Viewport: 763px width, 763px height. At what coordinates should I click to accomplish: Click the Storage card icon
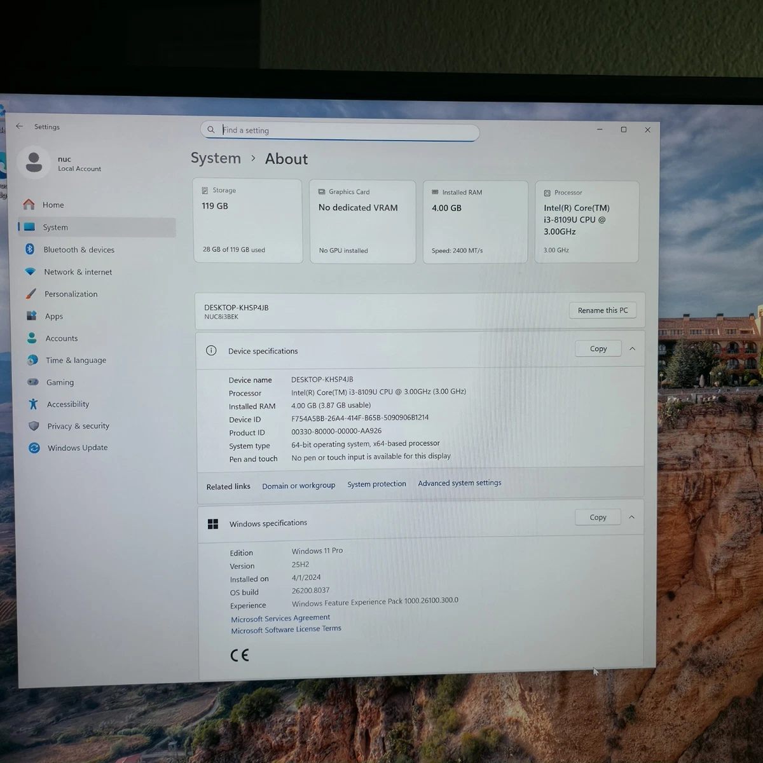(x=205, y=190)
